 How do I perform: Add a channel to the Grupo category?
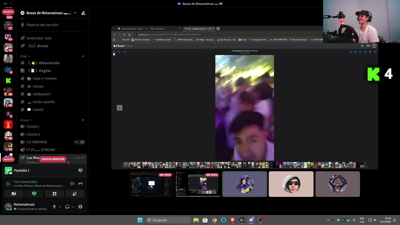click(83, 120)
